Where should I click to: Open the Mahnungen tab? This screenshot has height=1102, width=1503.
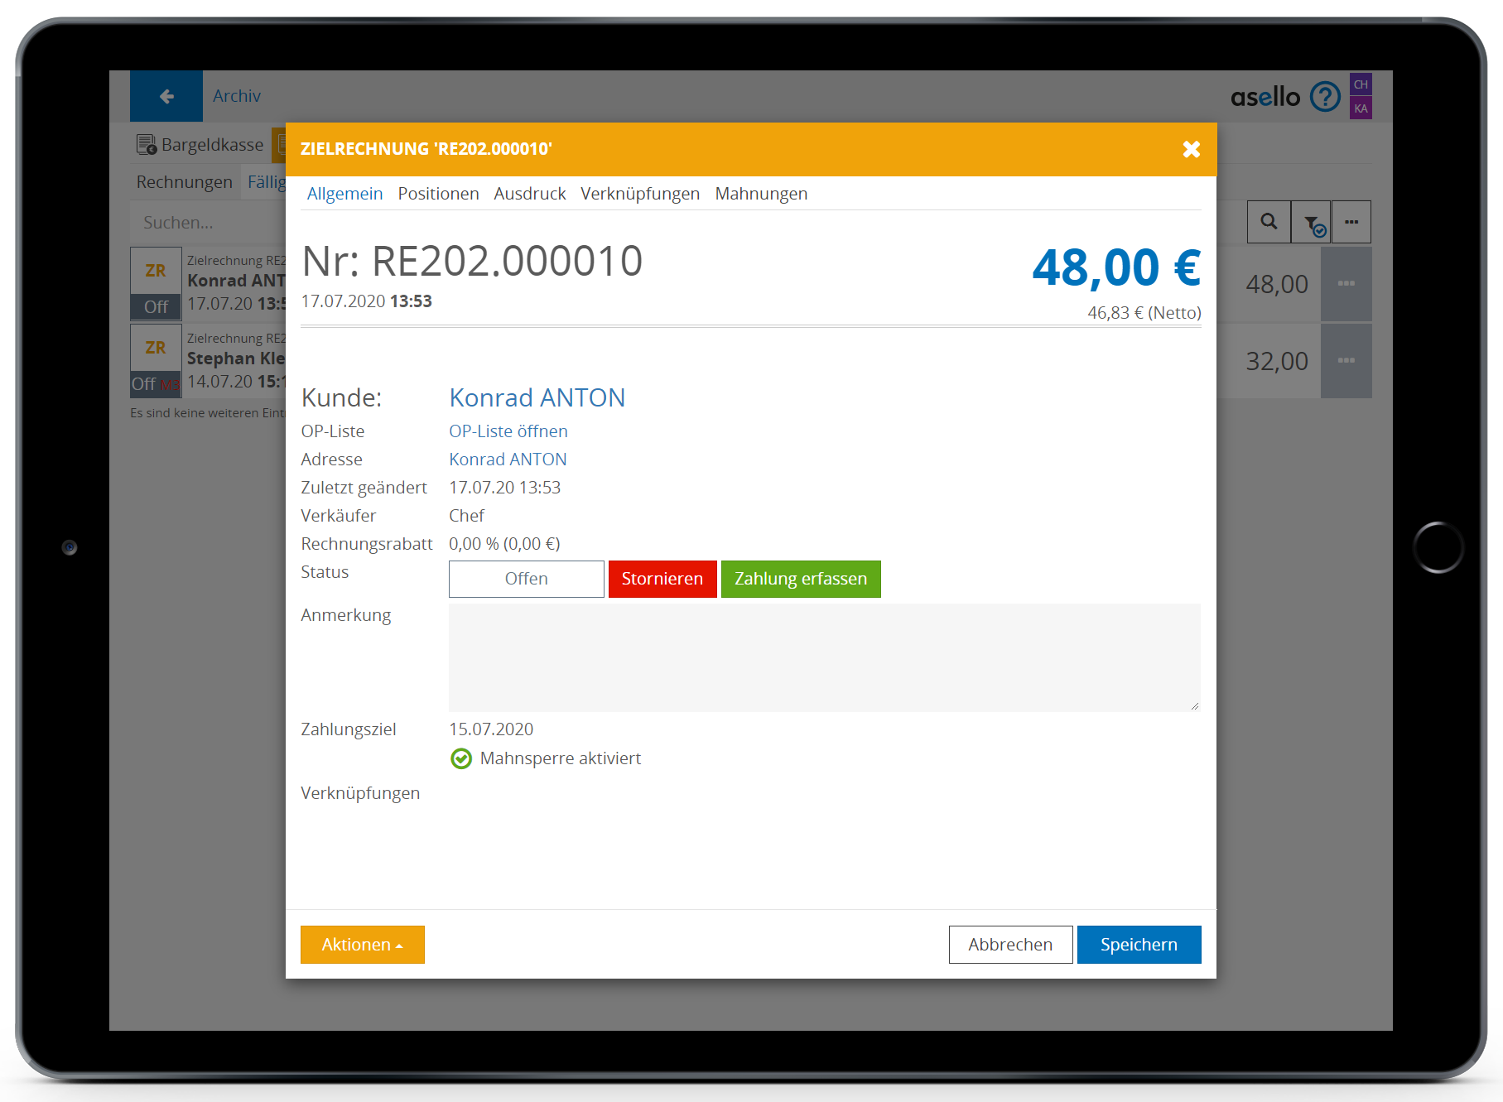click(760, 194)
